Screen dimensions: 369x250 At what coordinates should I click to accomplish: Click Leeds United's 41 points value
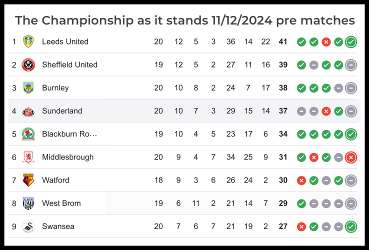283,41
